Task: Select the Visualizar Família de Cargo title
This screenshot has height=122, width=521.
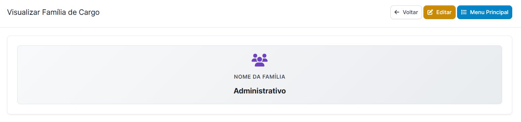Action: [x=53, y=13]
